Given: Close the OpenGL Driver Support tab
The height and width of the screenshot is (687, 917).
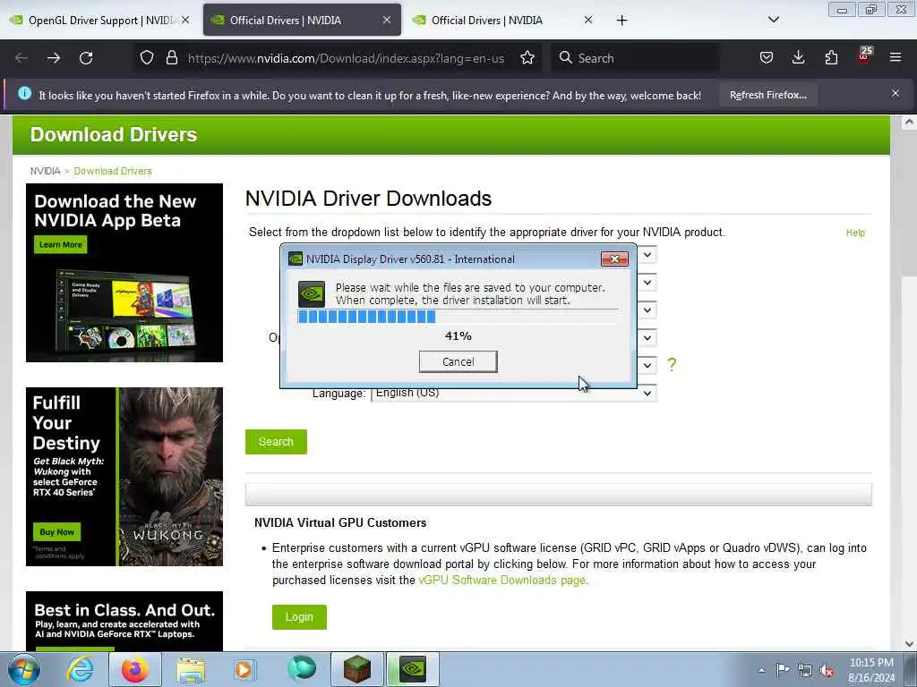Looking at the screenshot, I should (x=185, y=20).
